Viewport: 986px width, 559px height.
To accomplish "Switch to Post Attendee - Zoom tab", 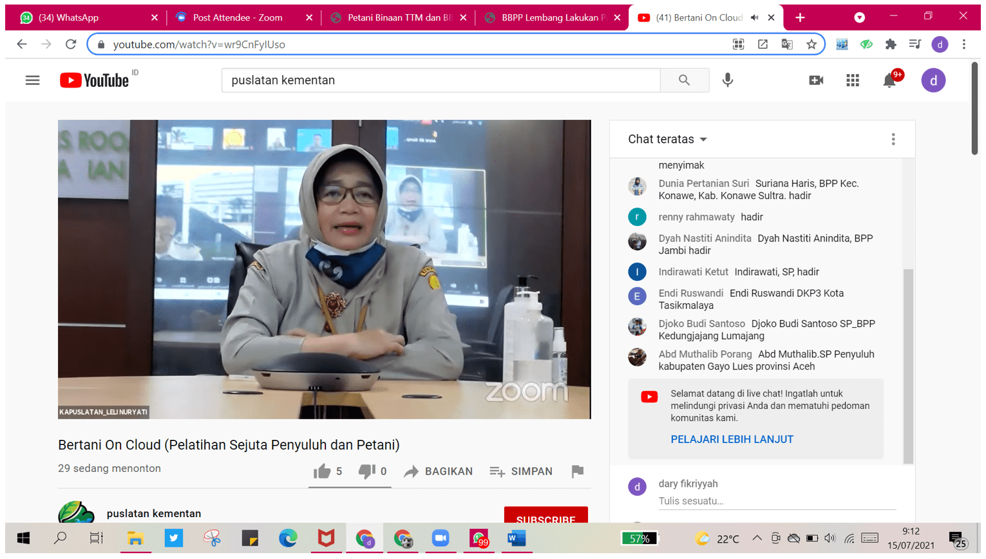I will pyautogui.click(x=238, y=17).
